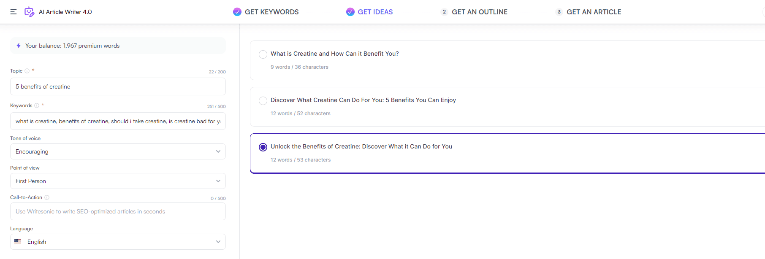Screen dimensions: 765x259
Task: Open the hamburger menu icon
Action: pos(14,12)
